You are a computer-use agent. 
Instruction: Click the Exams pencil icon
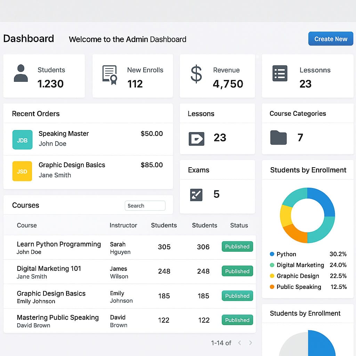(x=196, y=195)
